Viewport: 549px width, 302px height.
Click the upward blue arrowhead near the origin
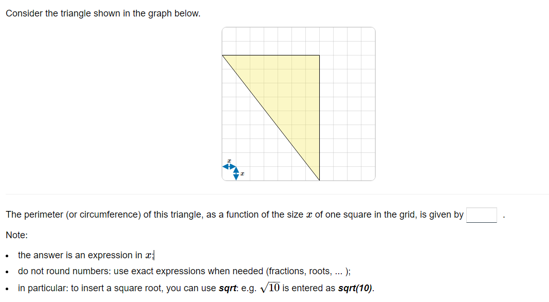[x=236, y=170]
